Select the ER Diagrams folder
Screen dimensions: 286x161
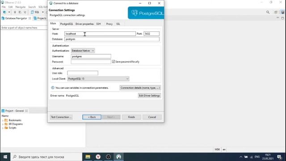coord(14,124)
